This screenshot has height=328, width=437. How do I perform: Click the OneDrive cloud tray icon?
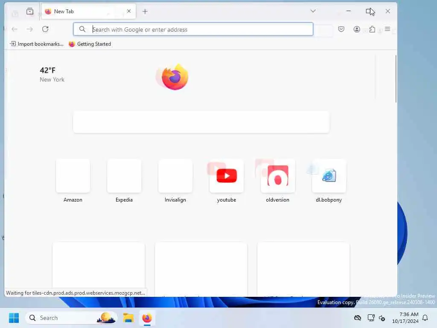click(358, 318)
